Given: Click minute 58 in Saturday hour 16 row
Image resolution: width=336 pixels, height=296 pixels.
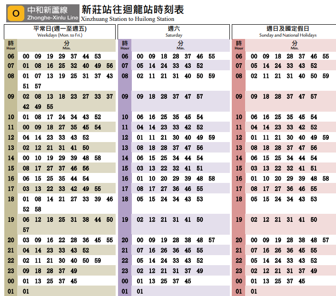Looking at the screenshot, I should click(x=212, y=179).
